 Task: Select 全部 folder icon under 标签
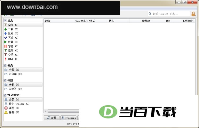click(6, 85)
